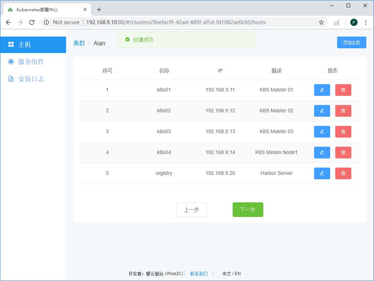Switch language to EN

pos(237,274)
